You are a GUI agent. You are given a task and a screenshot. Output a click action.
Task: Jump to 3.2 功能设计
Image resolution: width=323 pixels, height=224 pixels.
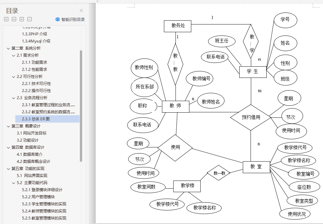tap(28, 140)
